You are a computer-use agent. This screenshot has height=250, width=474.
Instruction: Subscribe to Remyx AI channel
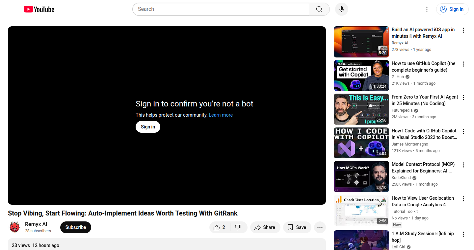76,227
